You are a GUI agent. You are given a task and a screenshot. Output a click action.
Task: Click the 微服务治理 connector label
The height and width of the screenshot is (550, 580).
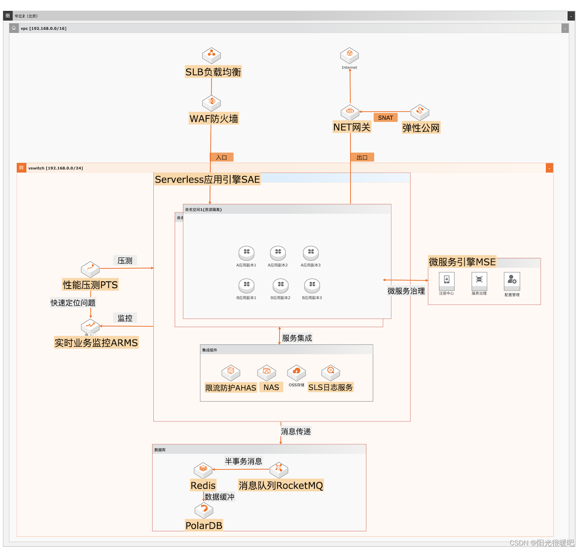406,291
